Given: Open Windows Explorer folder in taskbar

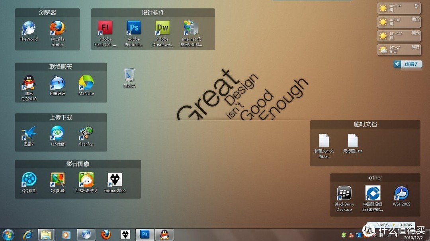Looking at the screenshot, I should pos(46,235).
